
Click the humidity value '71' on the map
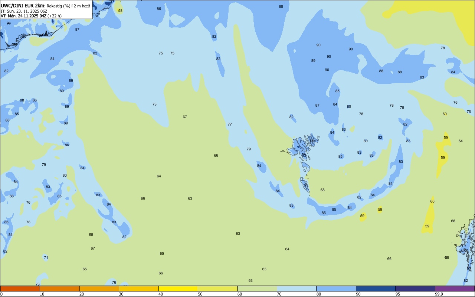[x=46, y=258]
